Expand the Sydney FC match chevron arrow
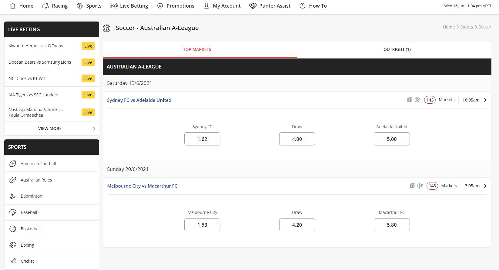The image size is (499, 270). point(485,100)
